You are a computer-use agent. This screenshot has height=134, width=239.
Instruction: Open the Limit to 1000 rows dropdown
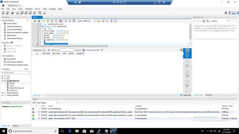(x=86, y=21)
